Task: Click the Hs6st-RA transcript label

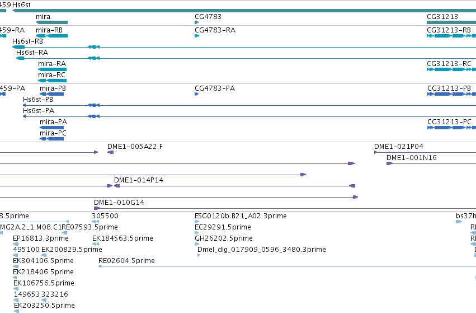Action: [32, 53]
